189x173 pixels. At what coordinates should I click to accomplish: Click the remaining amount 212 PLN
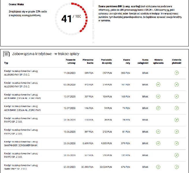point(107,132)
